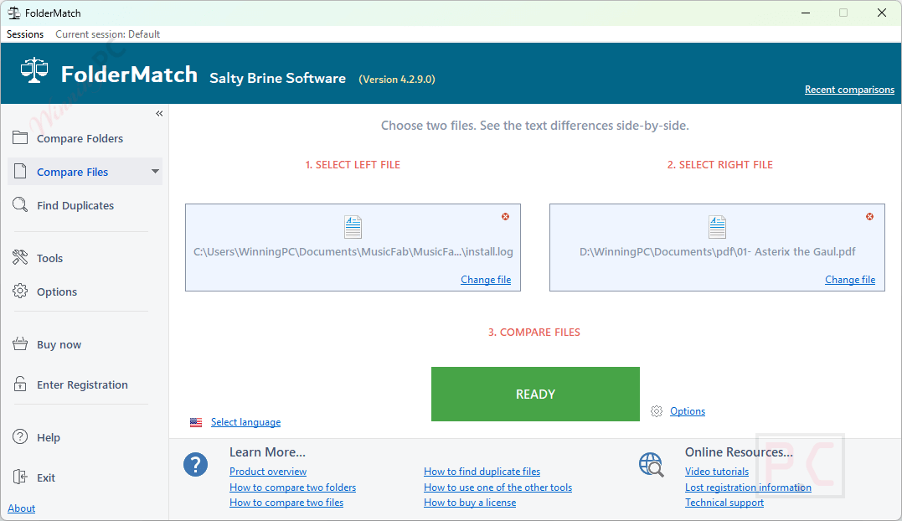Click the blue Learn More question icon
This screenshot has height=521, width=902.
click(x=196, y=465)
